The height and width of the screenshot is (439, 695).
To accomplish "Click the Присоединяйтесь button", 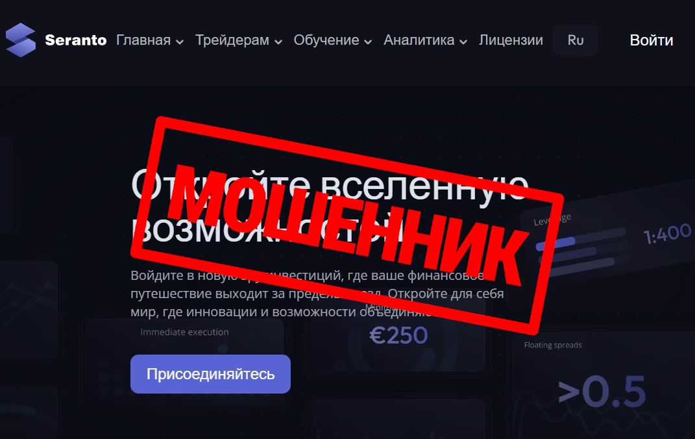I will point(210,374).
